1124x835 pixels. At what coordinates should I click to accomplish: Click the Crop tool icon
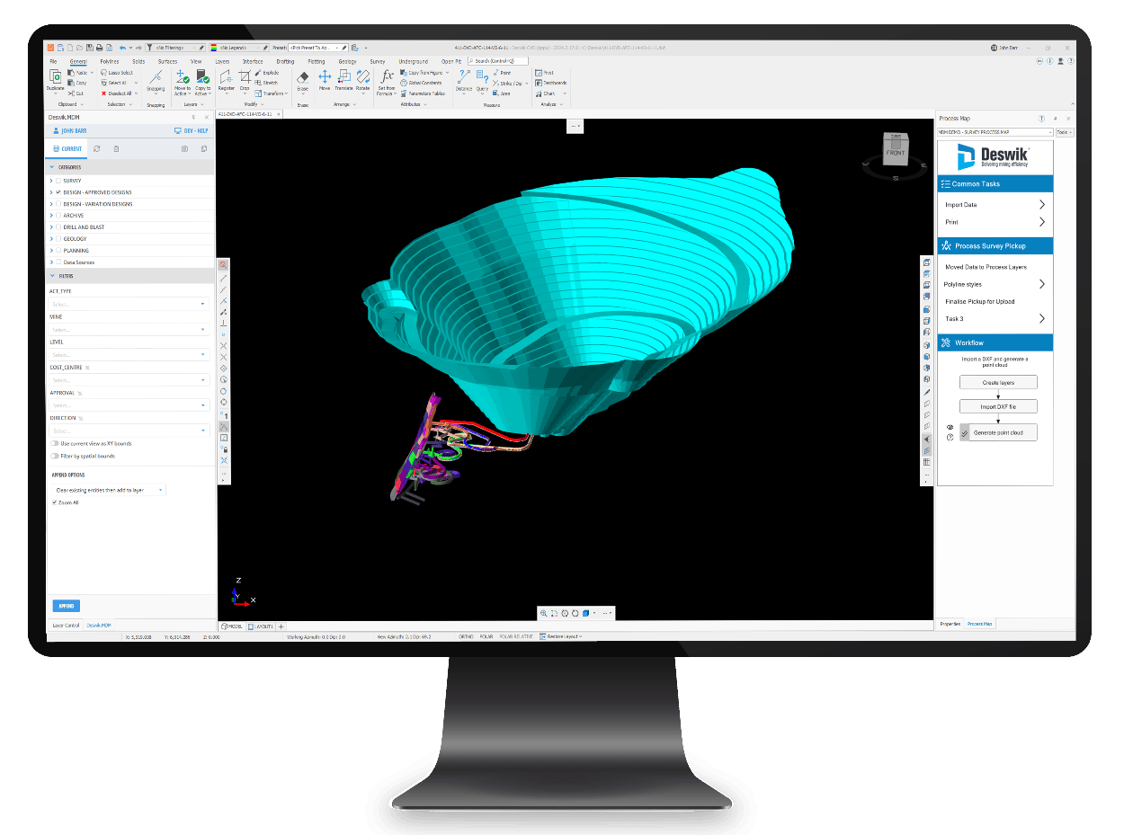coord(245,81)
